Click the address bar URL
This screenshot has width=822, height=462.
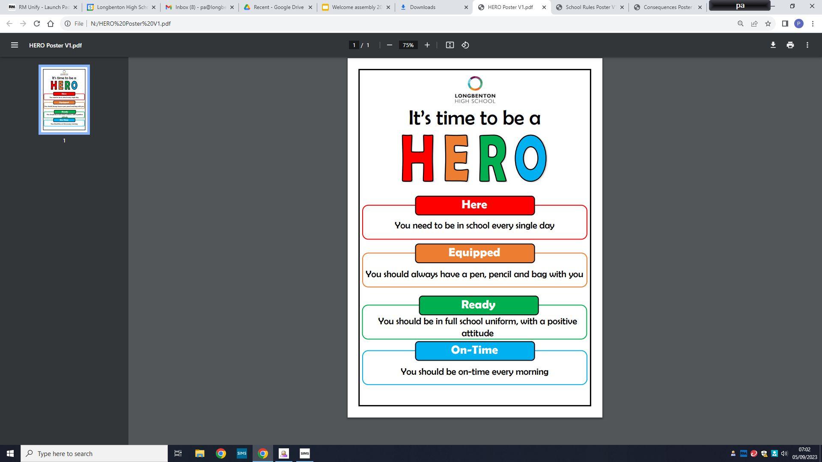click(131, 24)
